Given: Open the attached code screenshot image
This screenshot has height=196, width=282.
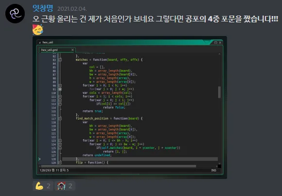Looking at the screenshot, I should [130, 107].
